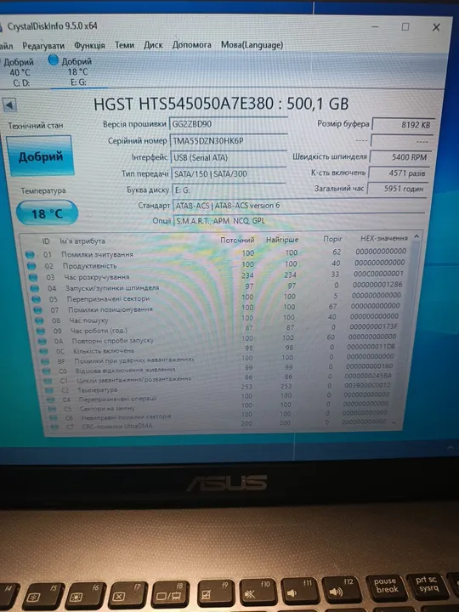This screenshot has width=459, height=612.
Task: Click scroll-up arrow of the attribute list
Action: (x=416, y=236)
